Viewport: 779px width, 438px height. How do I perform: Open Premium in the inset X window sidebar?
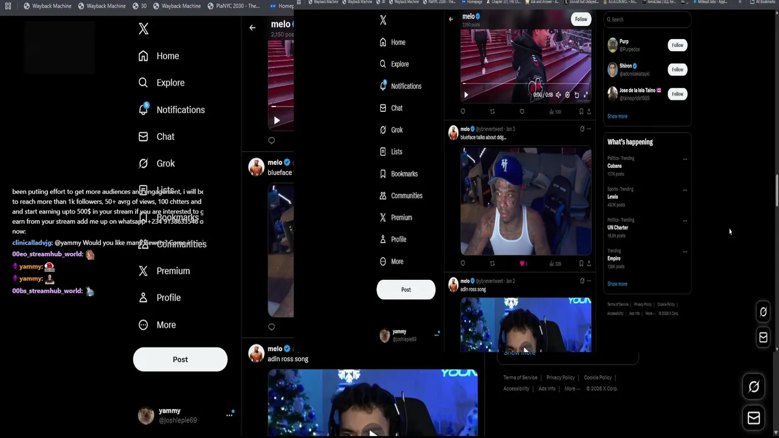point(396,217)
